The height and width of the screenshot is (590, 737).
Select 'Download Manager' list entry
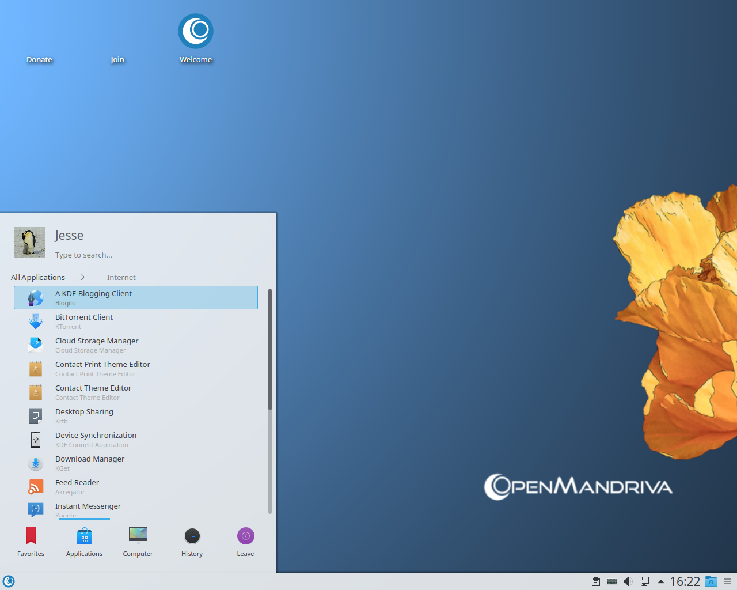click(x=136, y=463)
